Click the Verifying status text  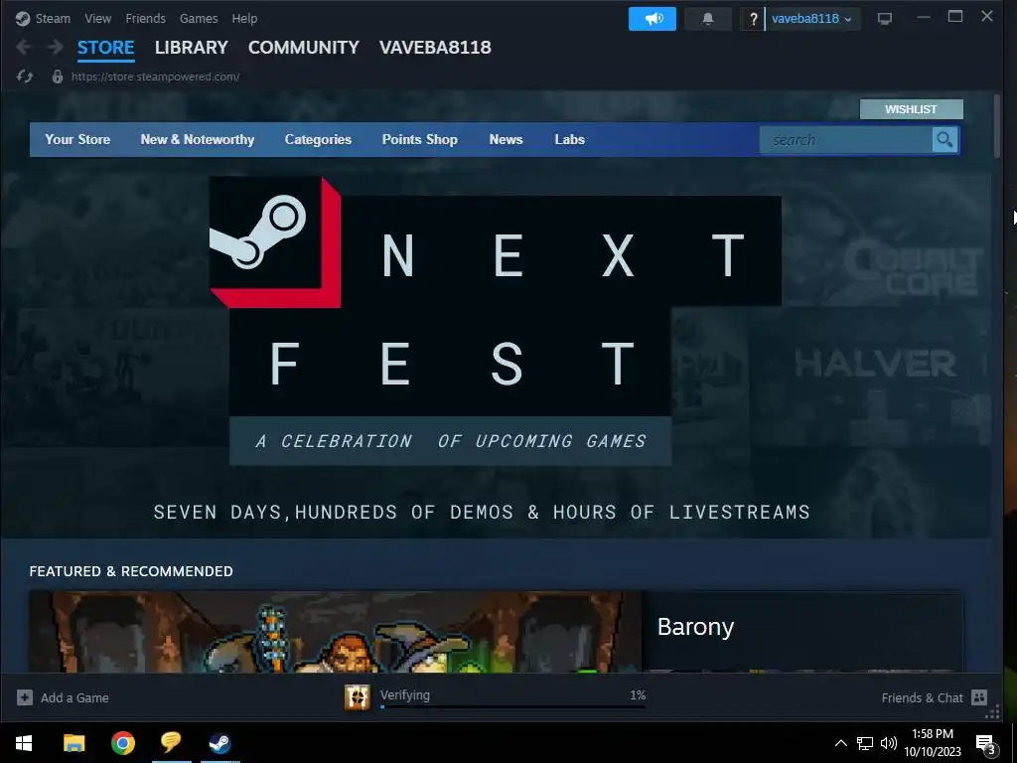pos(405,694)
